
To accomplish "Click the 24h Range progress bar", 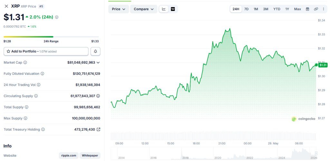I will click(x=51, y=37).
